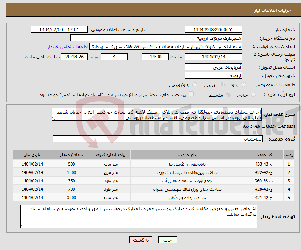
Task: Click the remaining days field showing 4
Action: [114, 57]
